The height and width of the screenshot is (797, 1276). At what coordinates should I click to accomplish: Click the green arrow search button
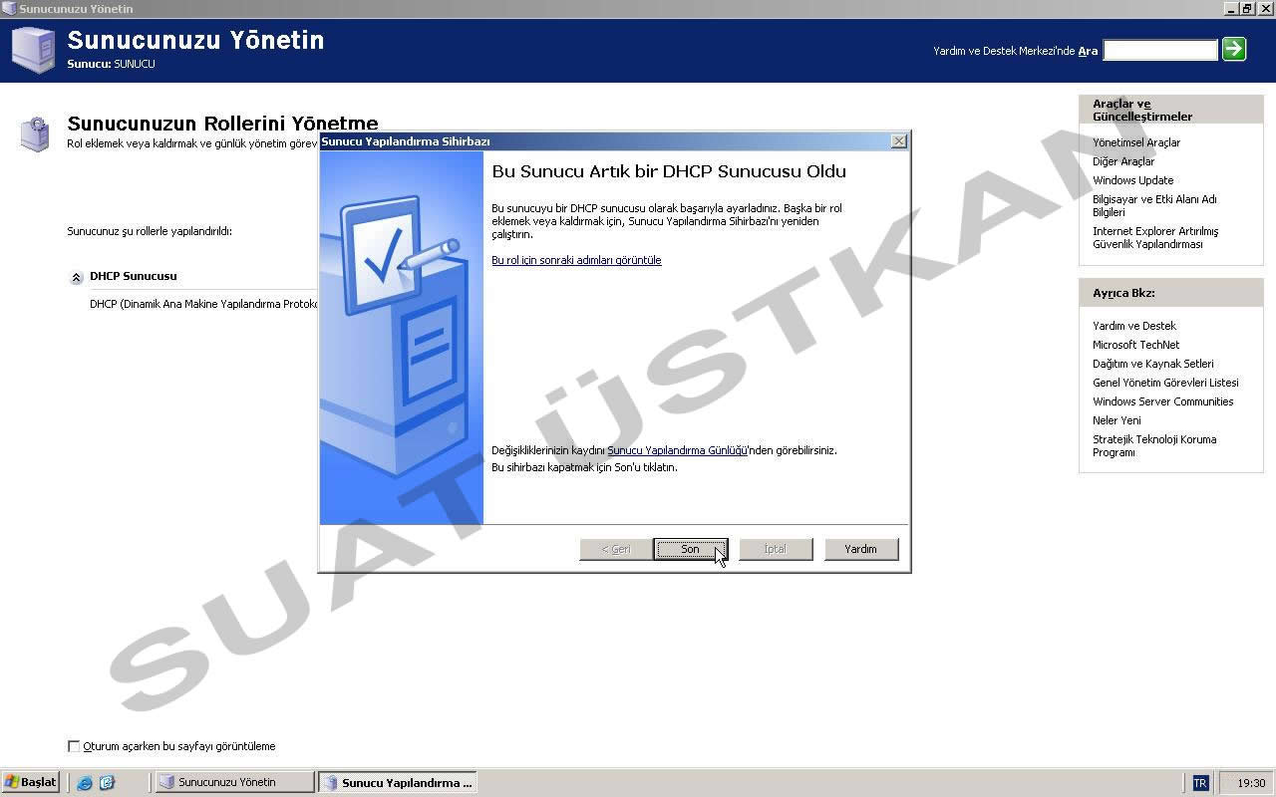[x=1234, y=49]
